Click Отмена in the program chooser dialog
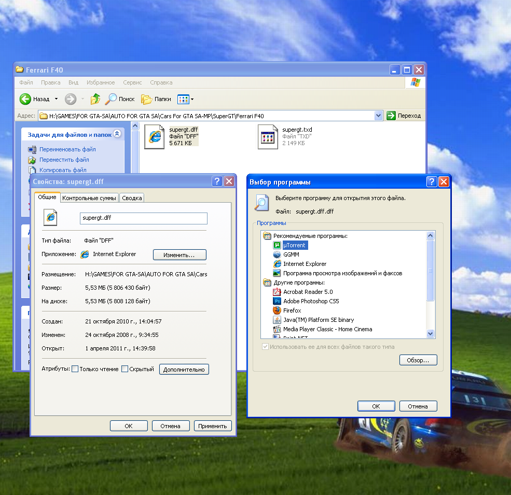 418,406
